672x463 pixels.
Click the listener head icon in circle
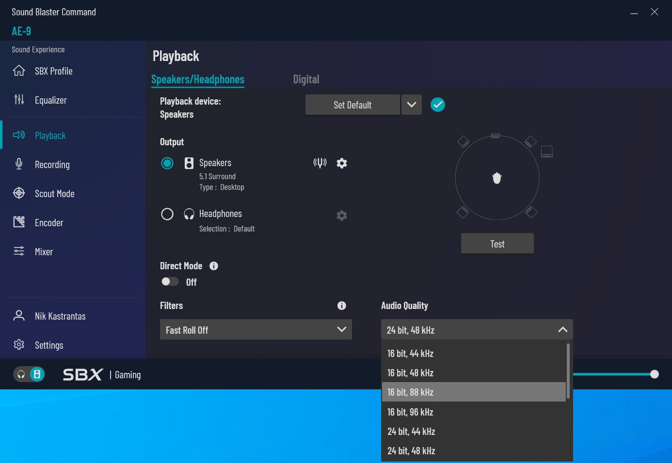pyautogui.click(x=497, y=178)
